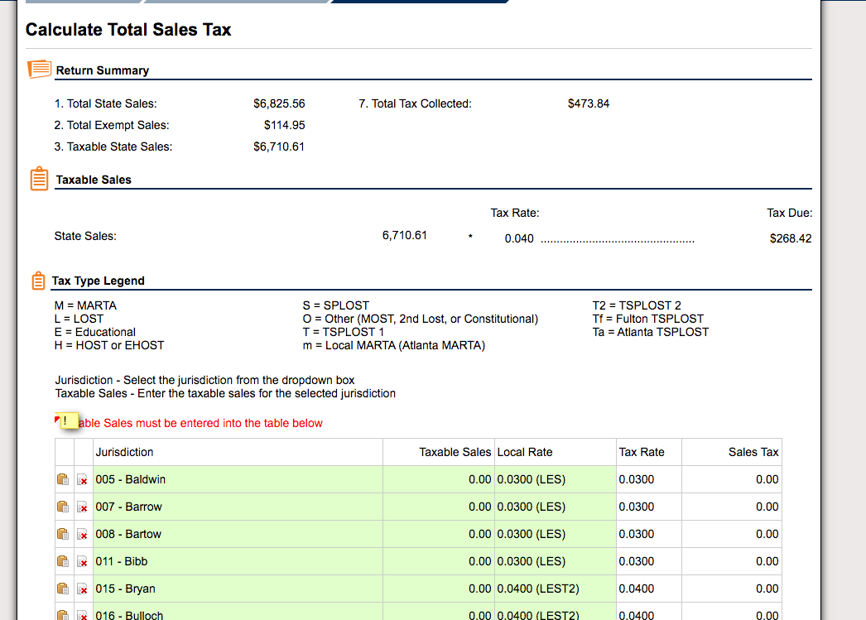Image resolution: width=866 pixels, height=620 pixels.
Task: Click the S = SPLOST legend entry
Action: point(336,305)
